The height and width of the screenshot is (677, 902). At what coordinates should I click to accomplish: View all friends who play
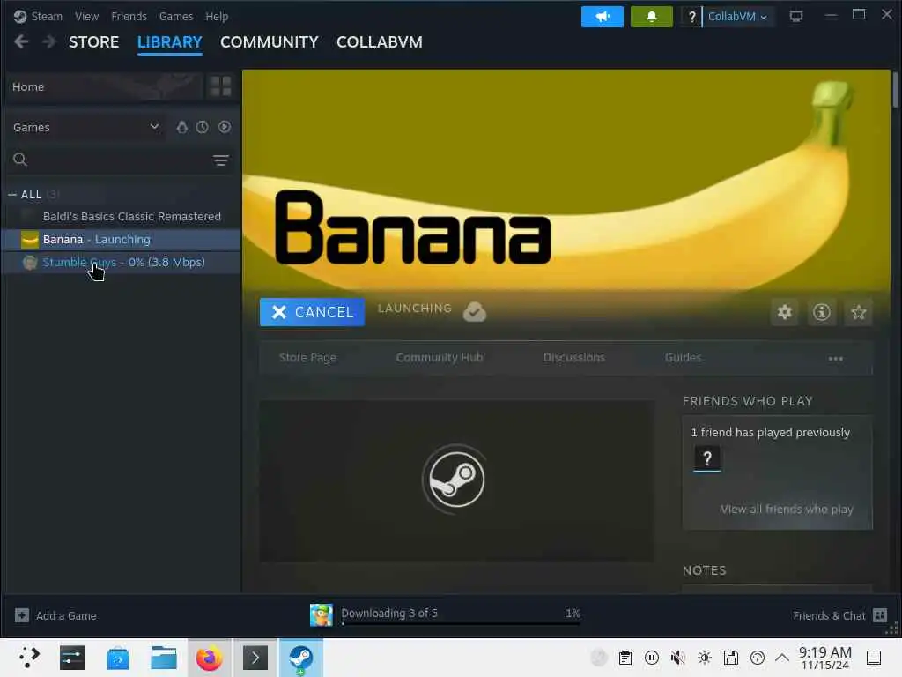tap(787, 509)
